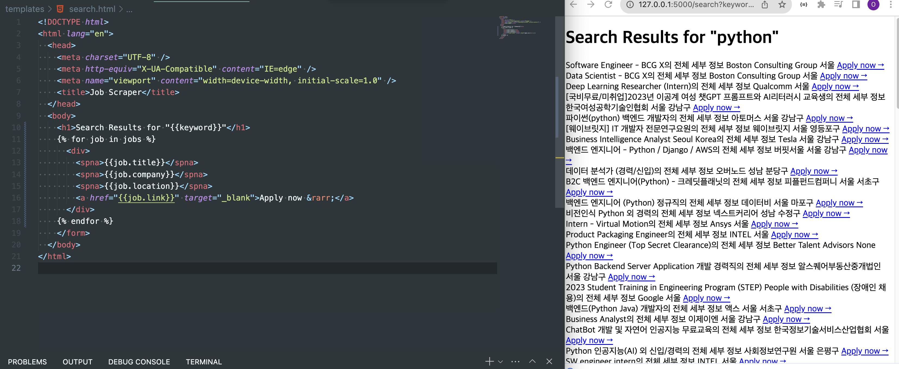Expand the new terminal launch profile dropdown

coord(500,362)
